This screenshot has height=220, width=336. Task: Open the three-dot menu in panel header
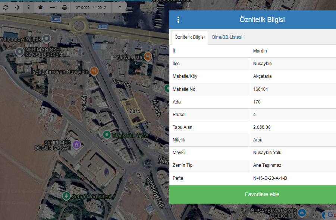click(x=178, y=20)
